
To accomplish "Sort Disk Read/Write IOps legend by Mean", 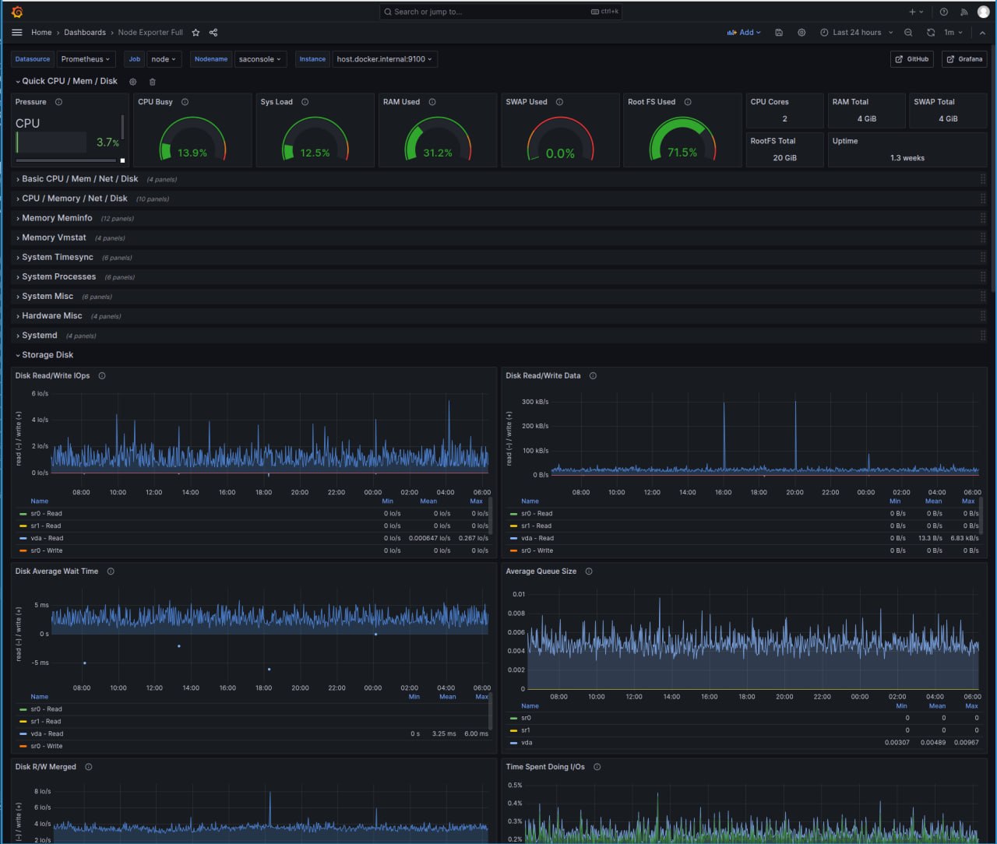I will [428, 501].
